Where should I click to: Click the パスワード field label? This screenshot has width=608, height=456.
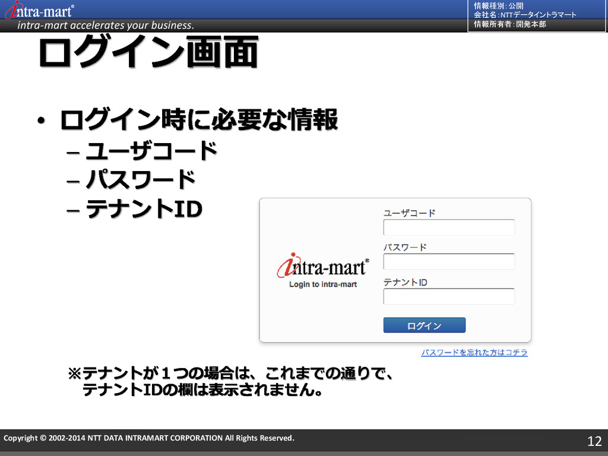point(405,247)
